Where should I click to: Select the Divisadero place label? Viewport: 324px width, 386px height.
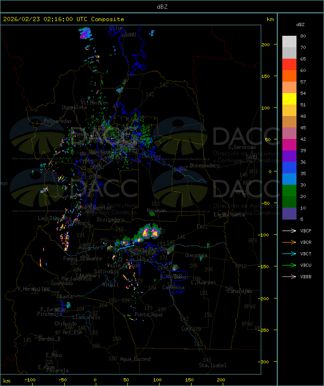coord(111,219)
